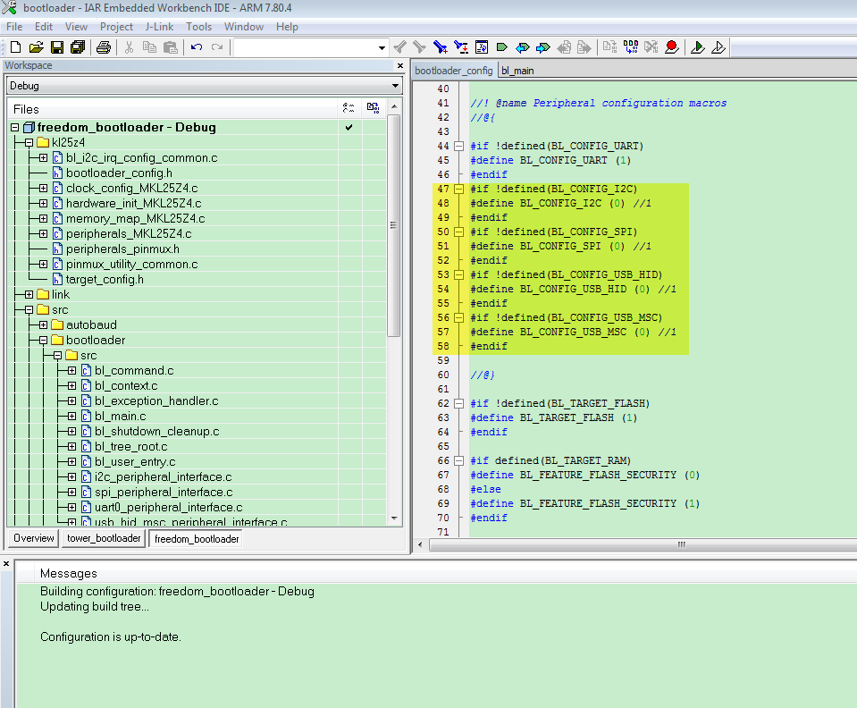The image size is (857, 708).
Task: Open a file using the folder icon
Action: (36, 47)
